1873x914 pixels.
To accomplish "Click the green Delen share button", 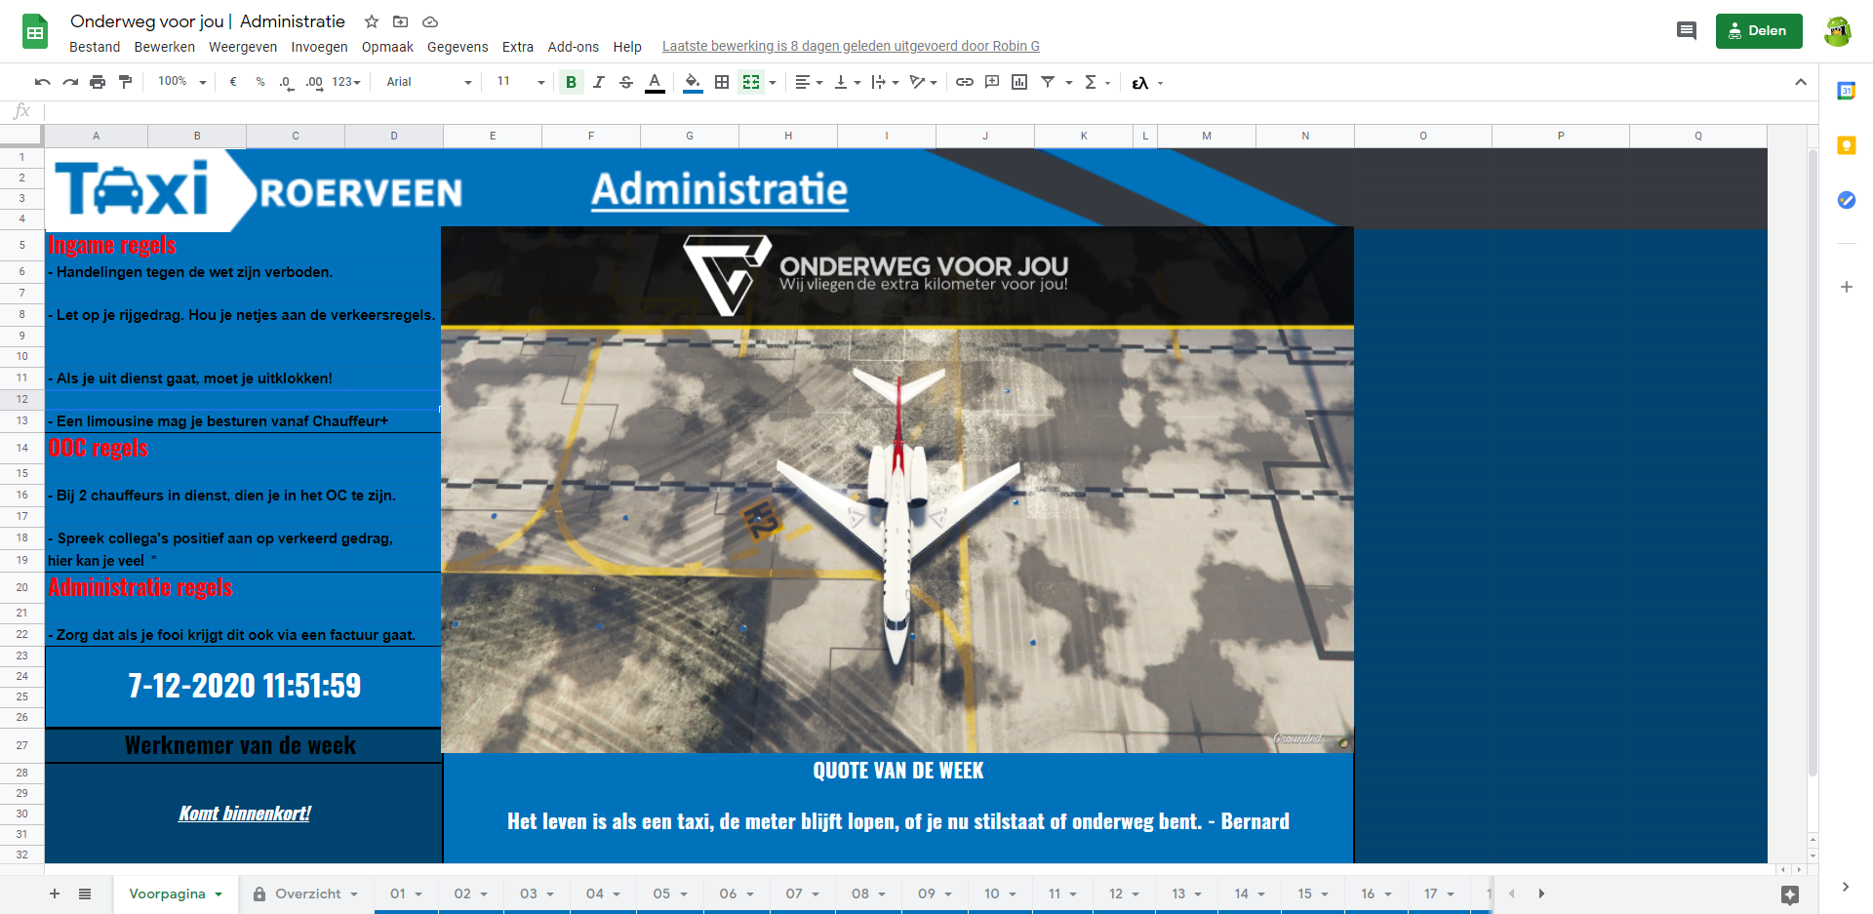I will [x=1758, y=30].
